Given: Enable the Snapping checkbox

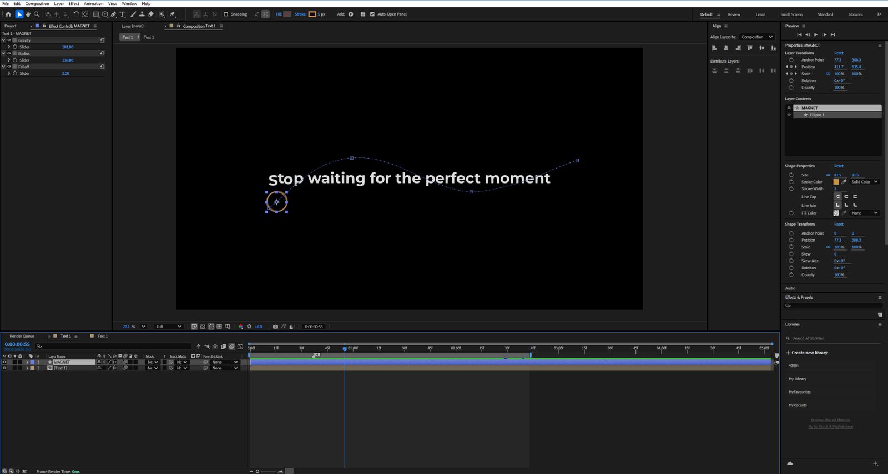Looking at the screenshot, I should tap(226, 14).
